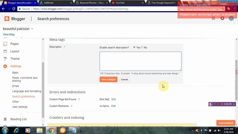Click the sidebar scroll down arrow

(x=43, y=125)
